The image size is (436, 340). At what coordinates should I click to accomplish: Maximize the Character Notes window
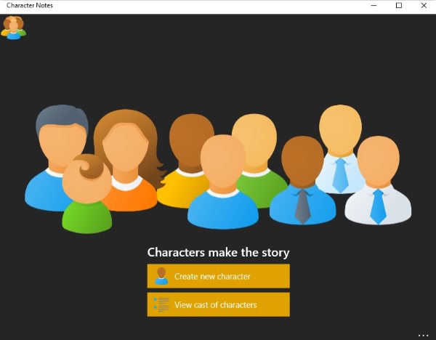point(399,5)
